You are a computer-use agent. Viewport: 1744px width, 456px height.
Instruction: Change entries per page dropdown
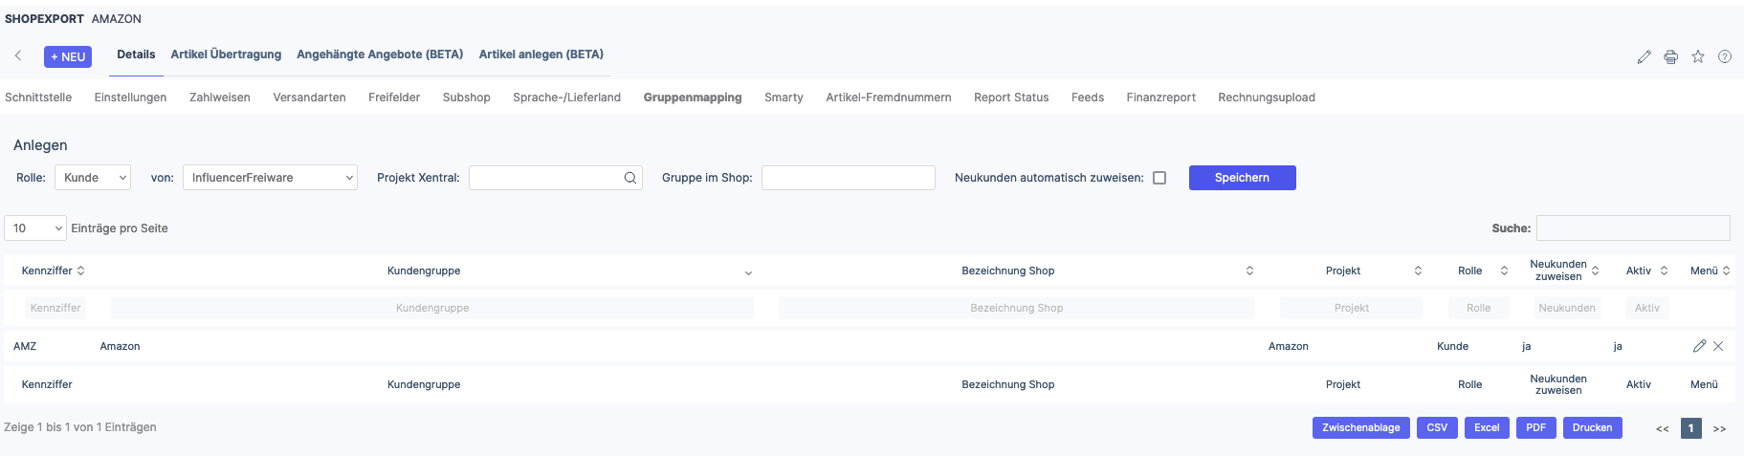(35, 228)
